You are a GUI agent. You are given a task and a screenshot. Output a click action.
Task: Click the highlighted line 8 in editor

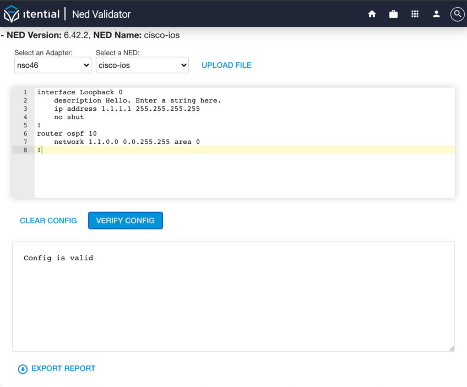245,149
